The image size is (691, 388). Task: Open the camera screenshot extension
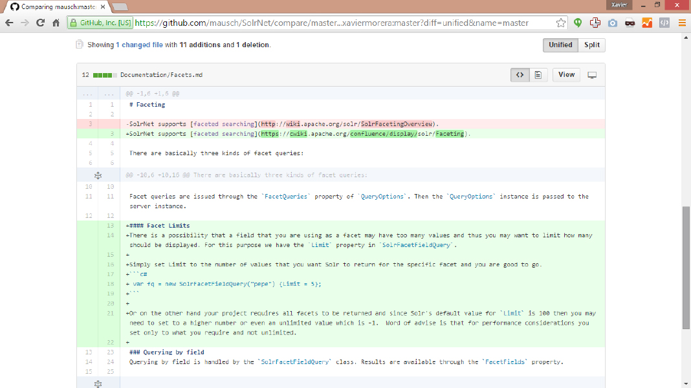coord(612,23)
